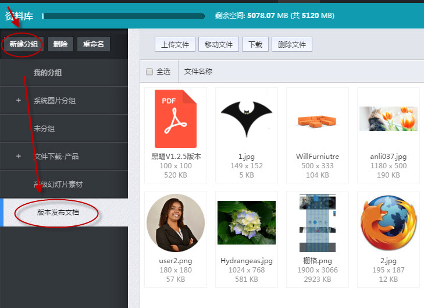Select the 版本发布文档 group
Screen dimensions: 424x308
(x=58, y=213)
